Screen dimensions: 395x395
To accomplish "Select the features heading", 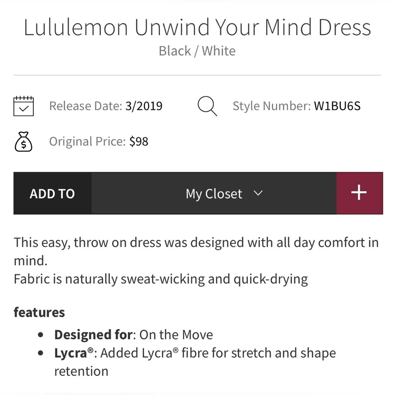I will point(39,312).
